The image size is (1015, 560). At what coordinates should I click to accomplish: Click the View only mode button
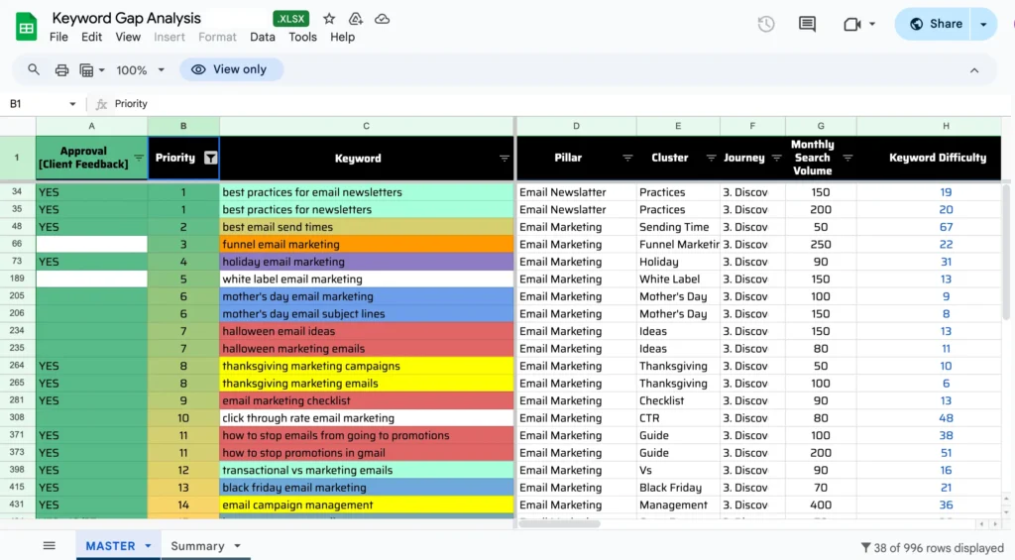pos(230,69)
